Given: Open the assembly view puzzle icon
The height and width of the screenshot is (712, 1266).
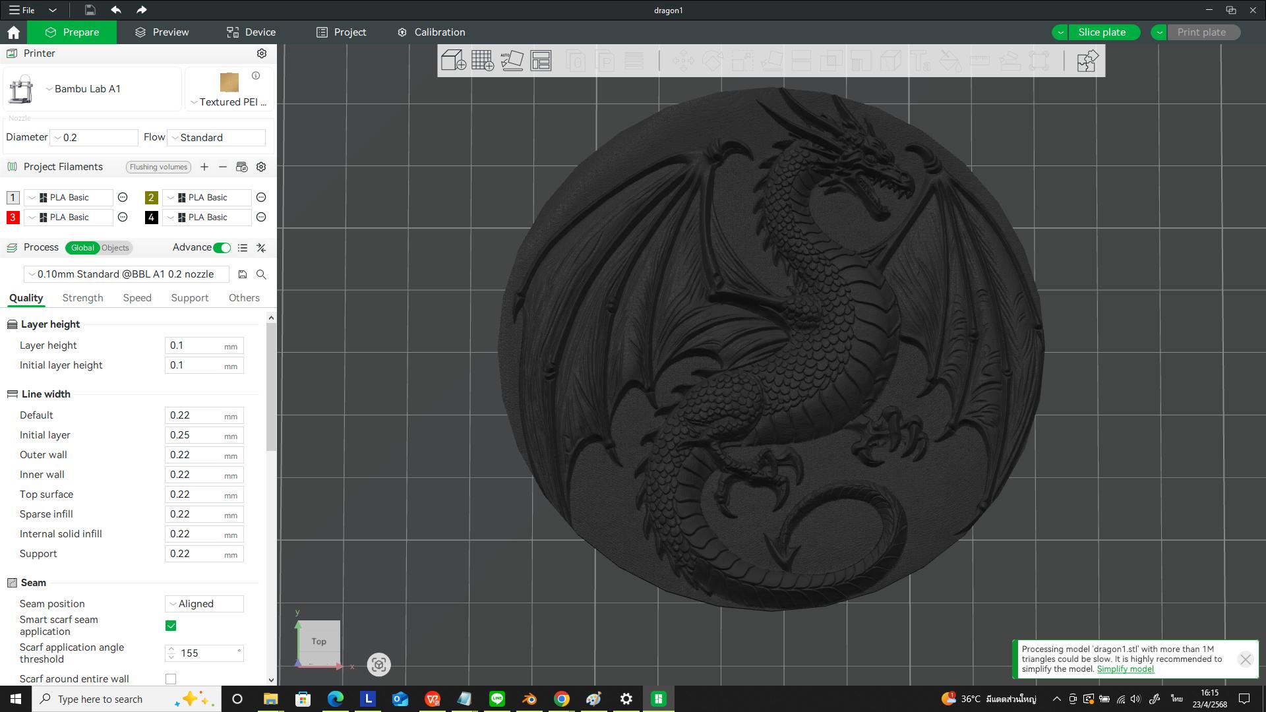Looking at the screenshot, I should pos(1087,60).
